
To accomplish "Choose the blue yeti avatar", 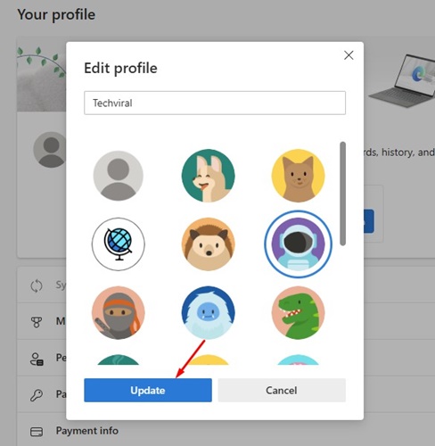I will 209,313.
